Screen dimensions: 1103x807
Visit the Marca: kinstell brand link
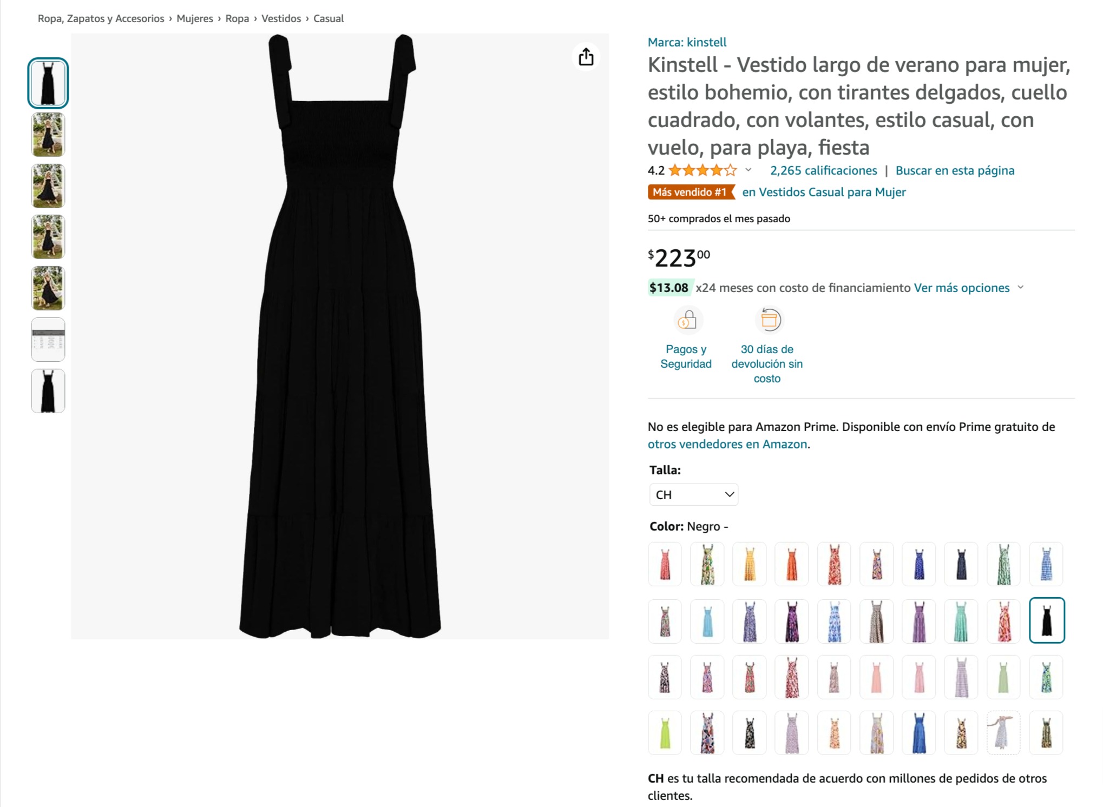pos(687,42)
